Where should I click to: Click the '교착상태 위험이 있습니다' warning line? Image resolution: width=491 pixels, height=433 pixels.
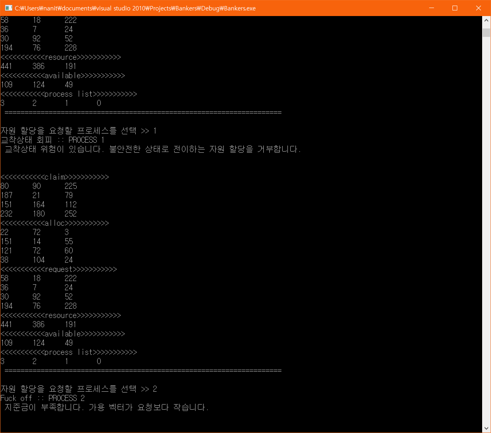click(x=153, y=149)
